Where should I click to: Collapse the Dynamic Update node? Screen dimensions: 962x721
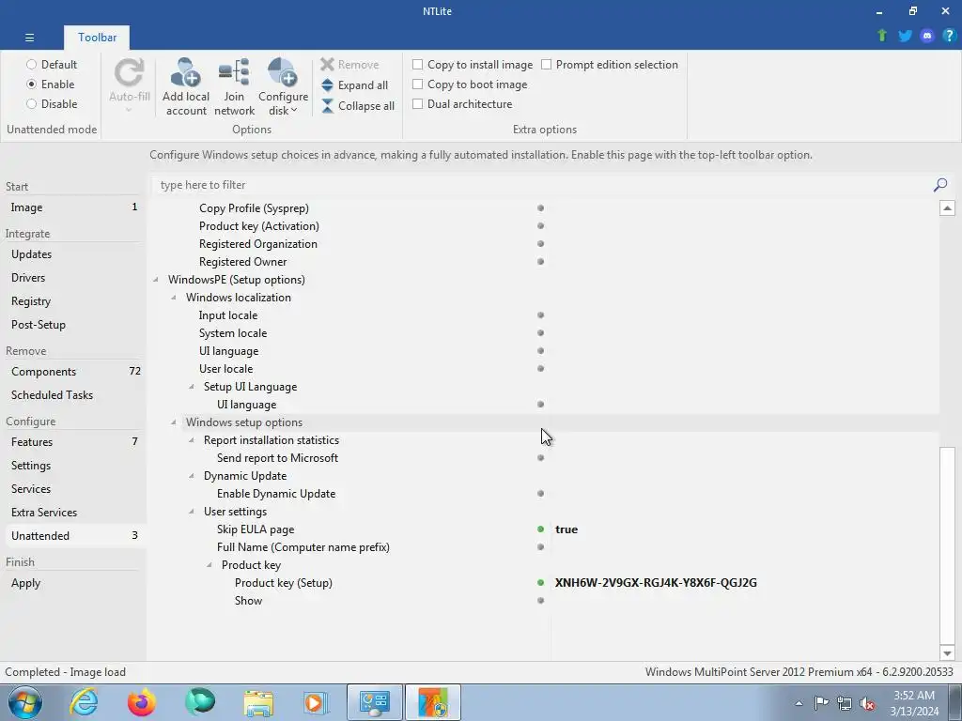tap(192, 476)
